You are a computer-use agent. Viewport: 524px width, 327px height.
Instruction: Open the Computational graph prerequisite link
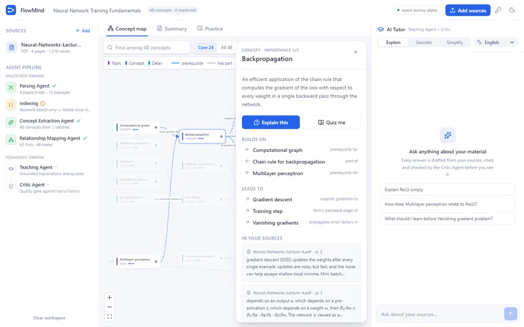coord(301,150)
